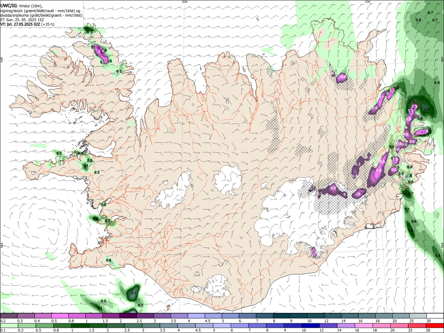Click the UWC/IG title text
The height and width of the screenshot is (333, 444).
[x=8, y=6]
